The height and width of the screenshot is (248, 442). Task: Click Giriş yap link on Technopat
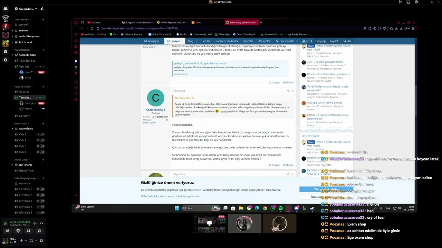[x=320, y=41]
